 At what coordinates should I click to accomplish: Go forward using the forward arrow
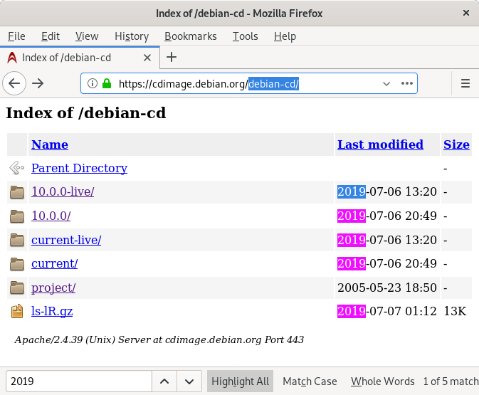coord(38,83)
